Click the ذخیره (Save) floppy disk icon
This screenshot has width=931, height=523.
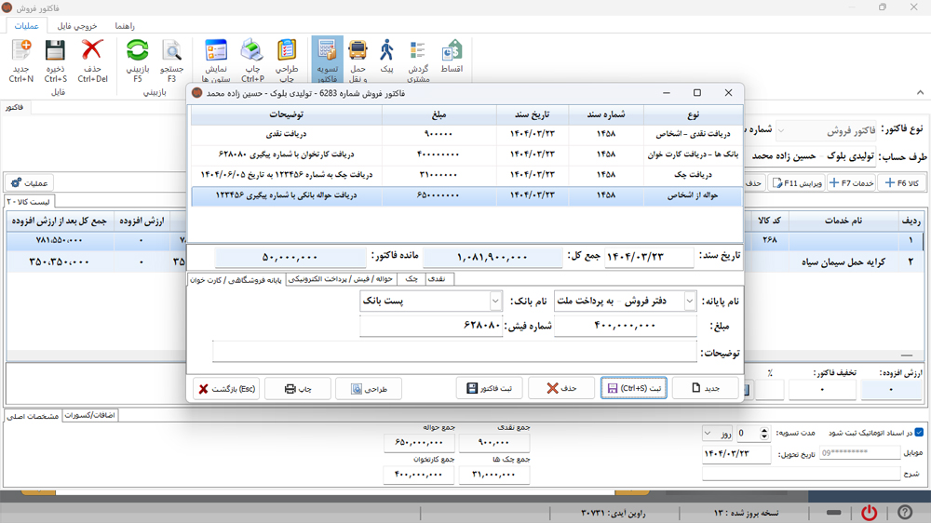coord(55,51)
